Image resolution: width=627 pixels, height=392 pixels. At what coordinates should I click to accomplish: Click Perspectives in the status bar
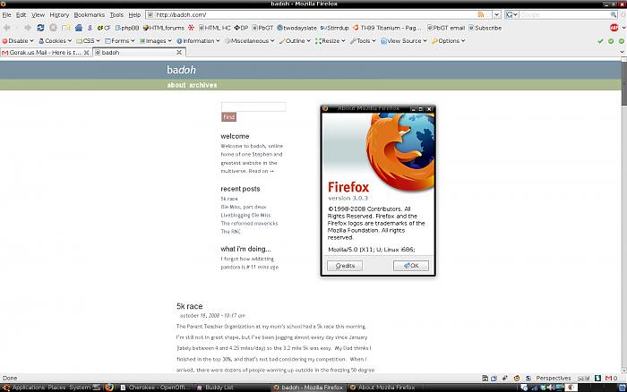[553, 378]
